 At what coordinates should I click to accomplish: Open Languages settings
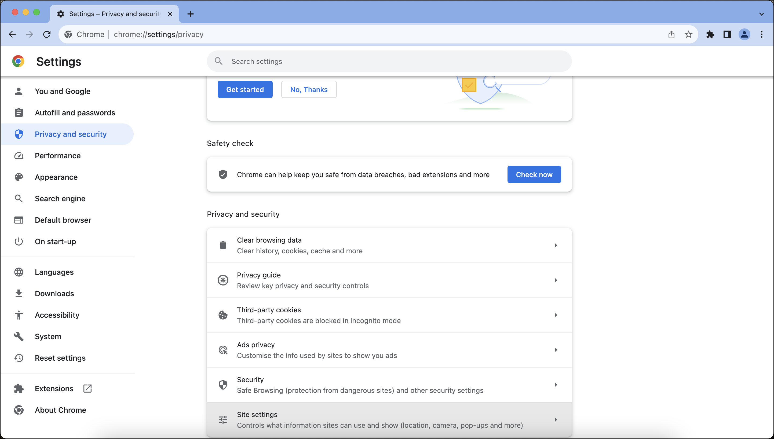tap(68, 272)
